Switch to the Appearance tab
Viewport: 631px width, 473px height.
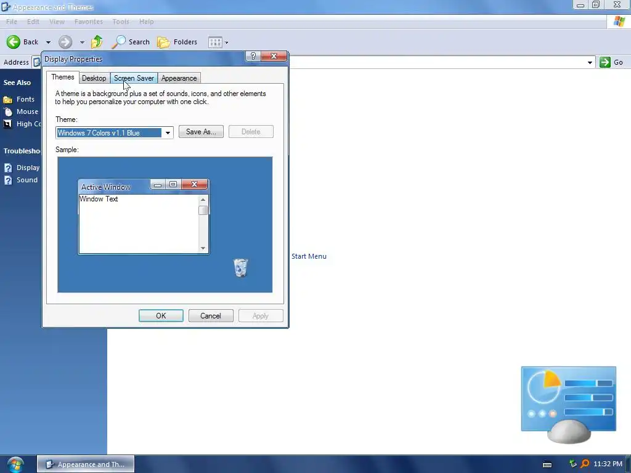179,78
